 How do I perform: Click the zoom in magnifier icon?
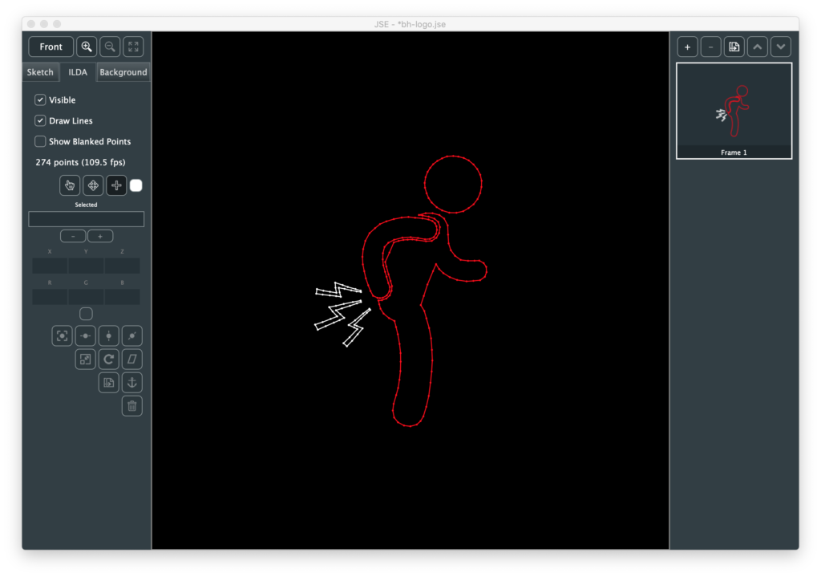[87, 47]
